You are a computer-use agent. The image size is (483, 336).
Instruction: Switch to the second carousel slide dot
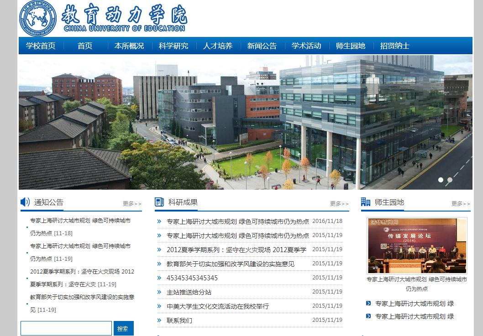coord(450,180)
